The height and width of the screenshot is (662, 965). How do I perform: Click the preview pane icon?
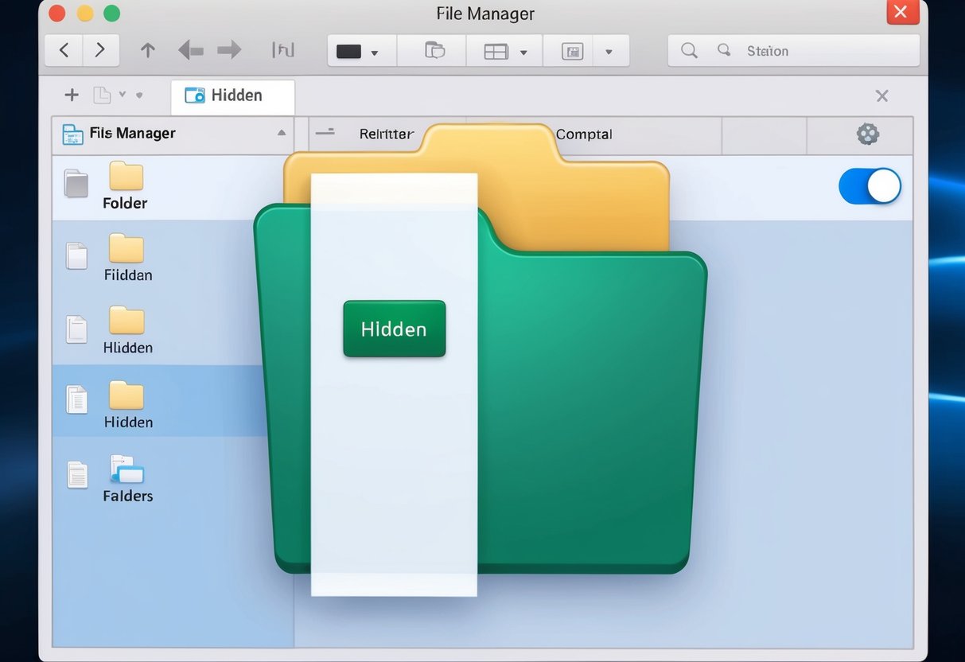571,51
